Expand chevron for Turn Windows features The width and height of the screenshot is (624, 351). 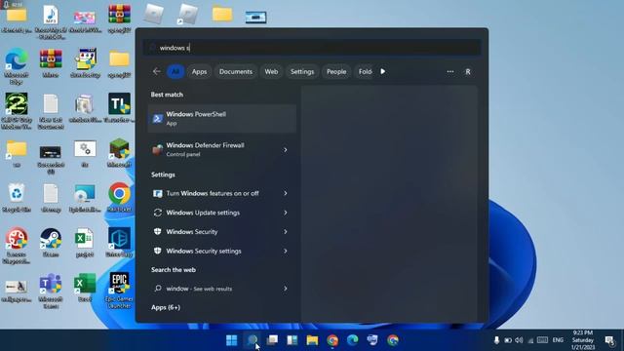pyautogui.click(x=286, y=193)
